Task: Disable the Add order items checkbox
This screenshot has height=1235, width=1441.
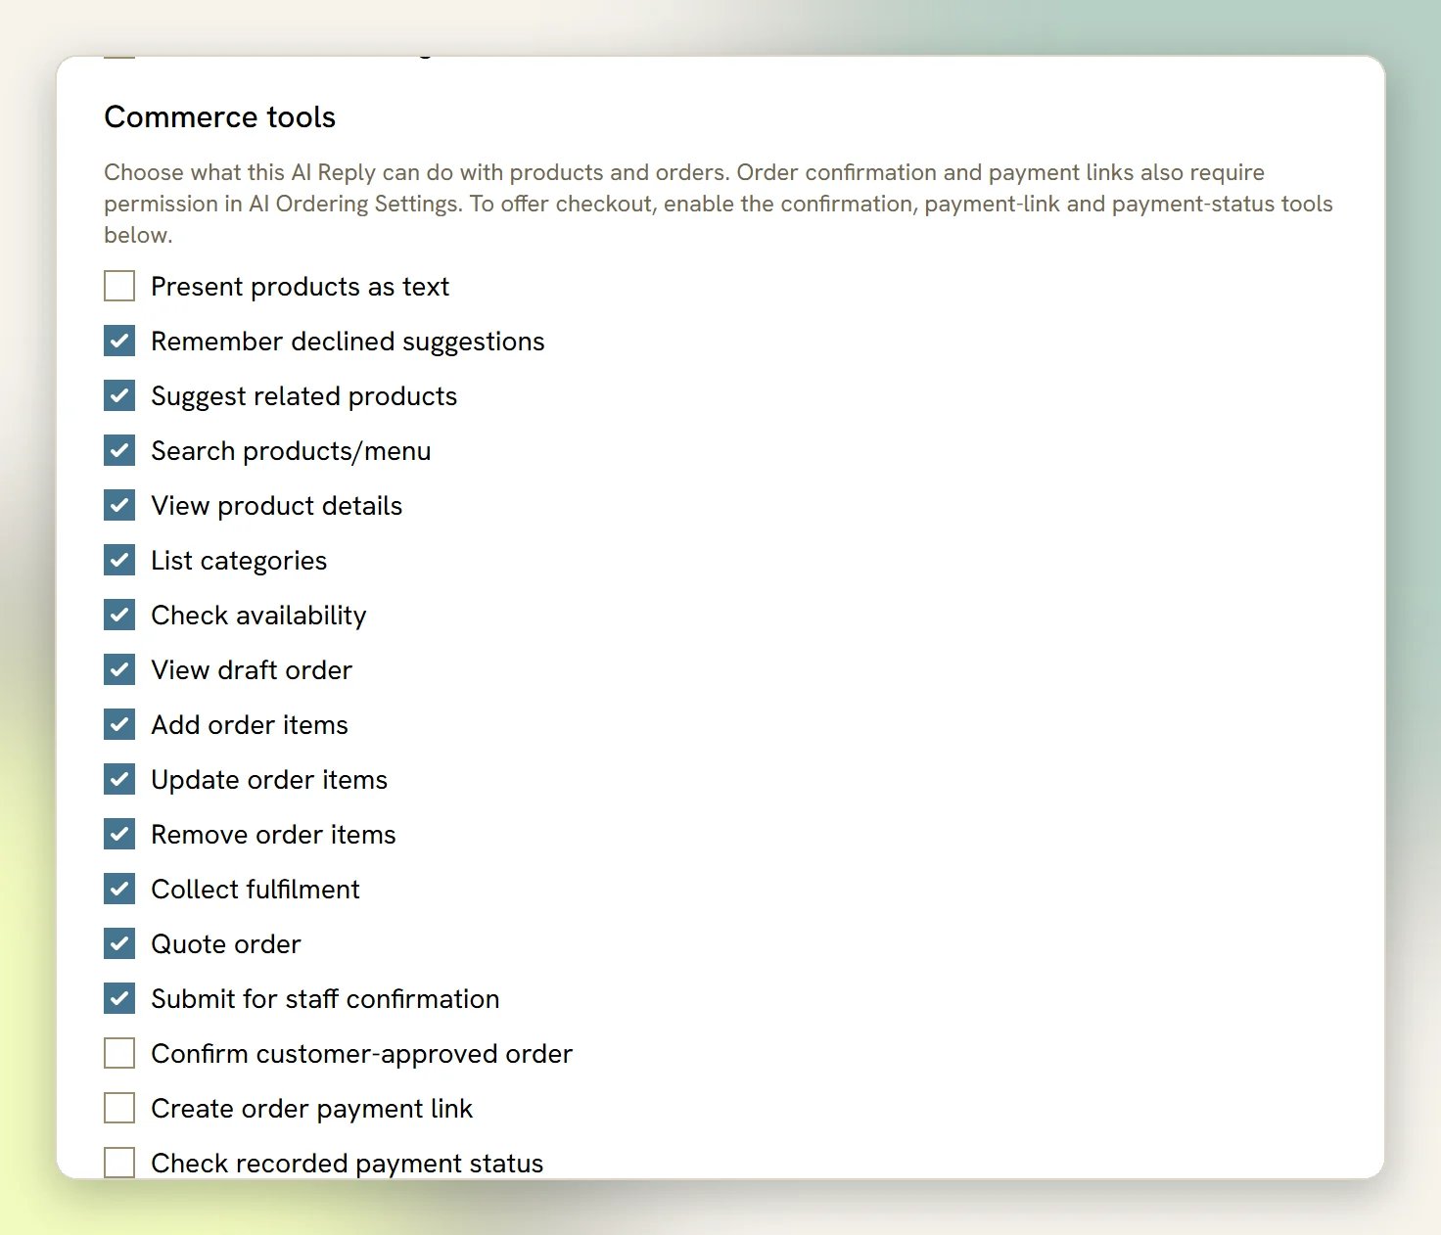Action: pos(119,725)
